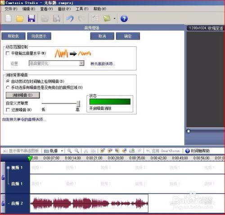This screenshot has height=215, width=225.
Task: Click the split icon next to the scissors
Action: [93, 151]
